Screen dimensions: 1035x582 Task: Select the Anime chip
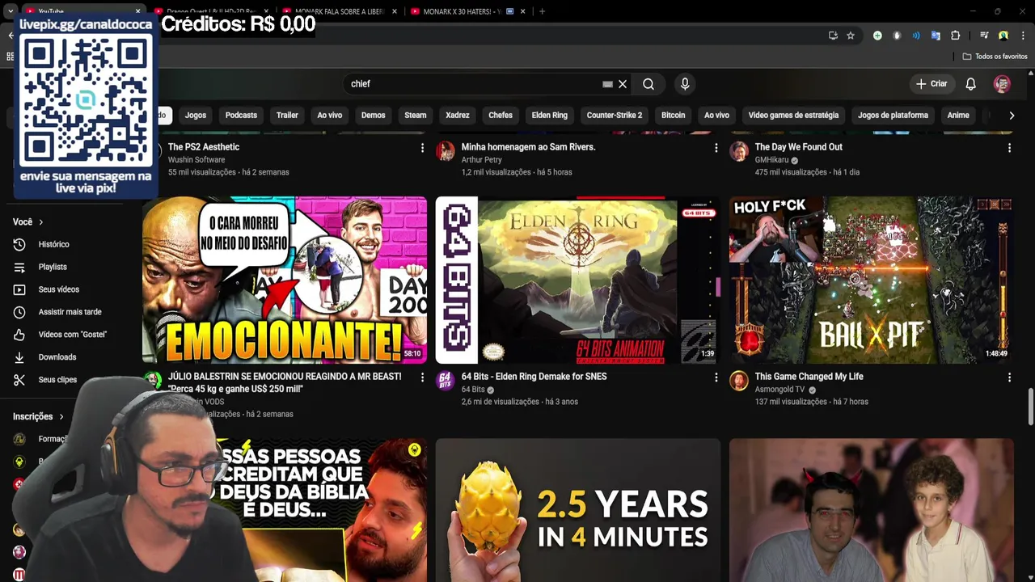click(x=958, y=116)
